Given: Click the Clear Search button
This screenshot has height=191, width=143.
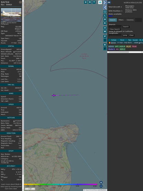Looking at the screenshot, I should point(115,29).
